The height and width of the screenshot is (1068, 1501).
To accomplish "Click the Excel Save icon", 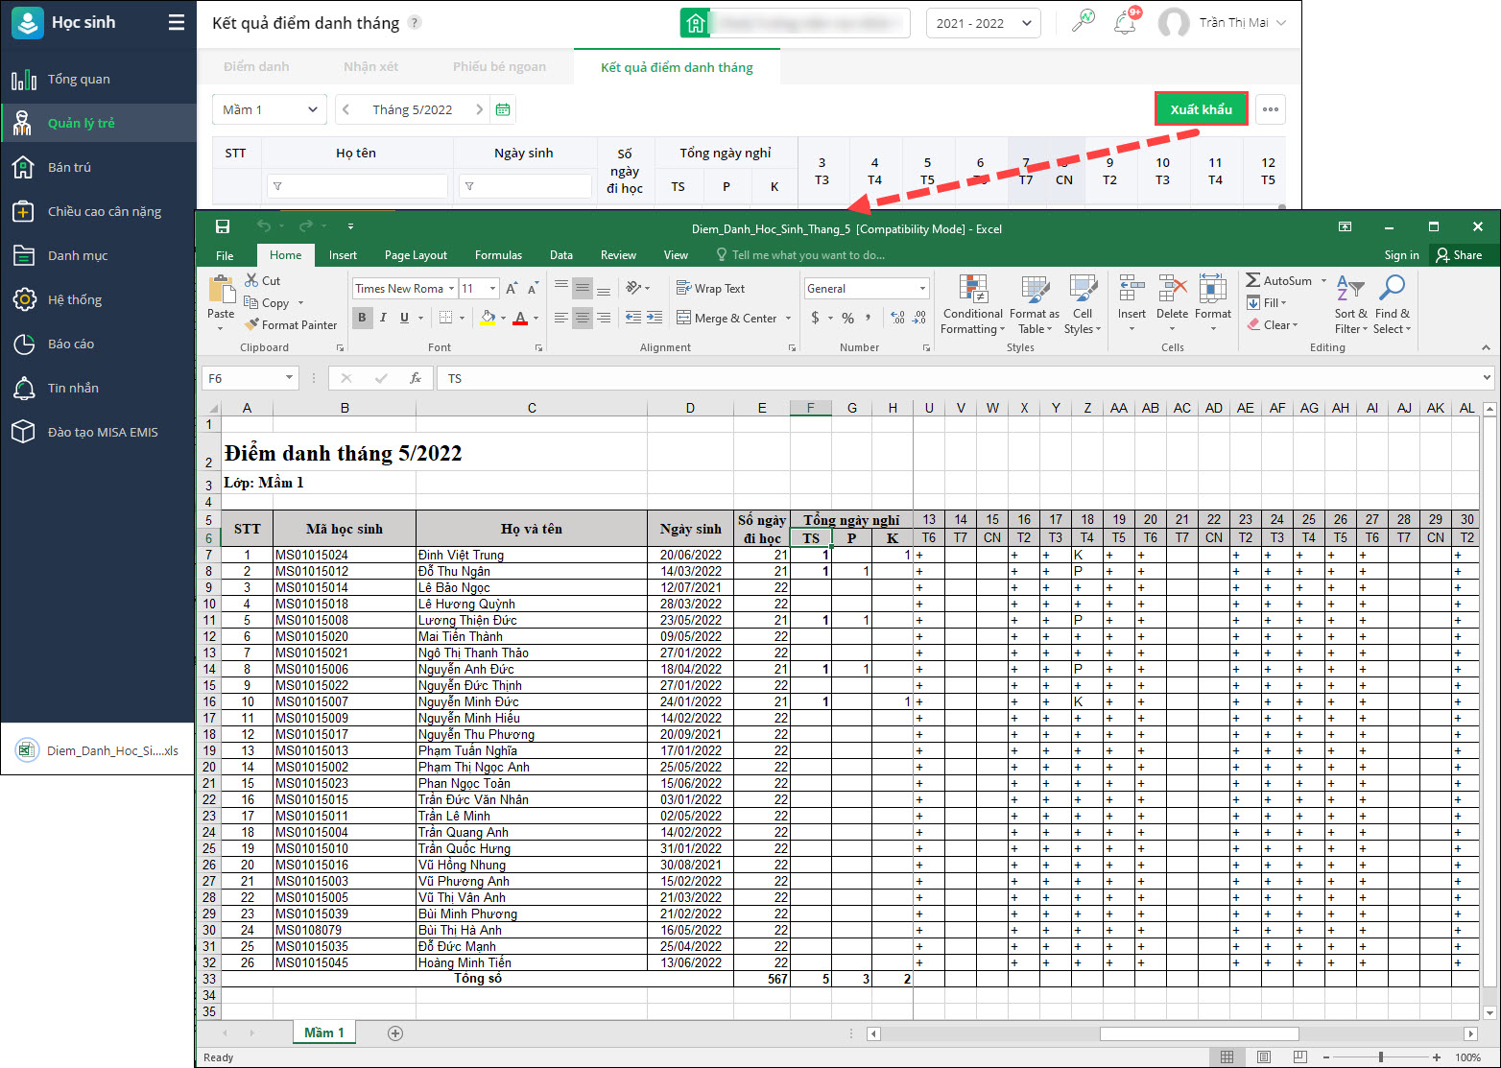I will [223, 227].
